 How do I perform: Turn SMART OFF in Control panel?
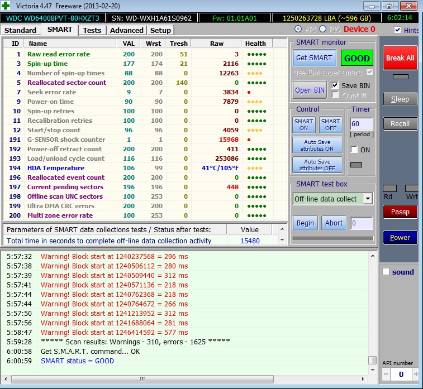tap(330, 124)
